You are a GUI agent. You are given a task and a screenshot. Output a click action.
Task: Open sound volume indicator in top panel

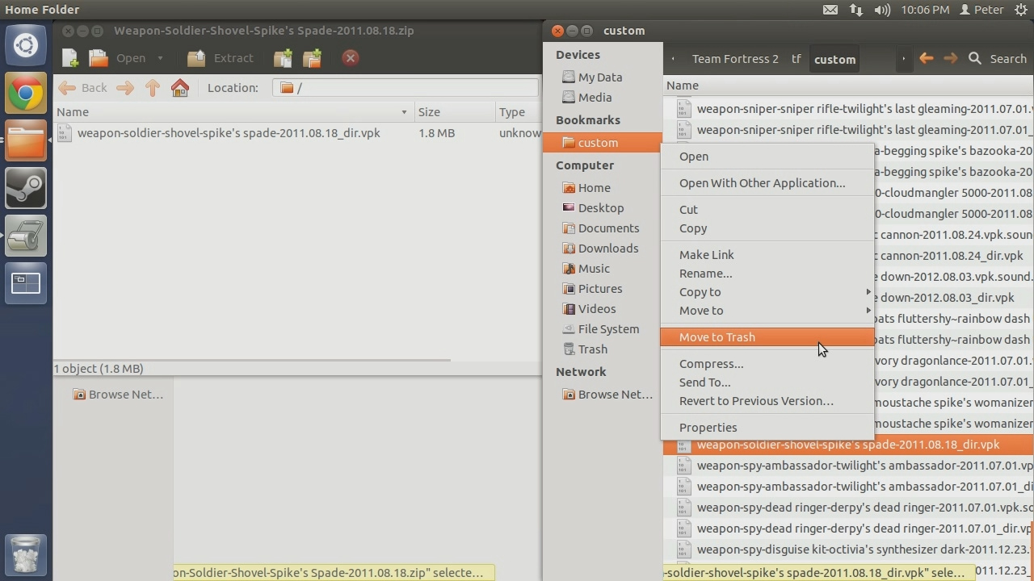882,10
